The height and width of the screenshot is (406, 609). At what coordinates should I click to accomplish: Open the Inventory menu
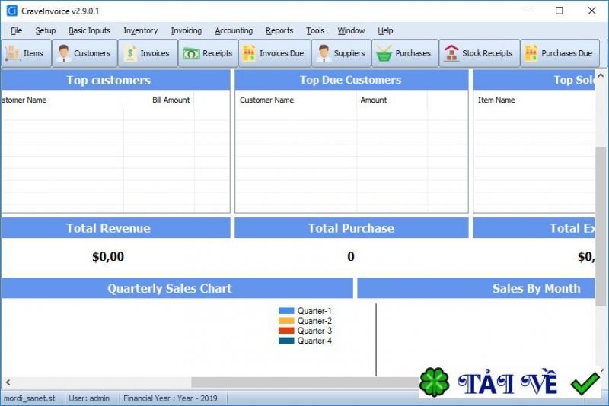tap(140, 30)
